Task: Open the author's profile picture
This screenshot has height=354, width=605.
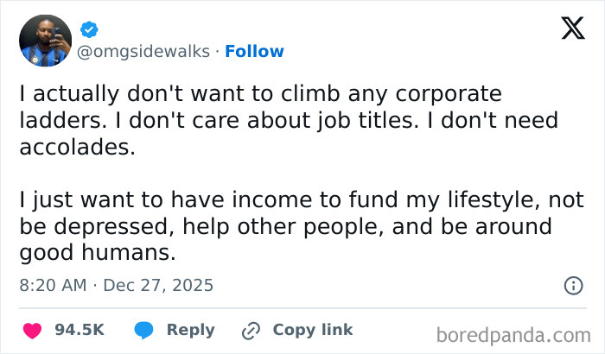Action: (x=45, y=41)
